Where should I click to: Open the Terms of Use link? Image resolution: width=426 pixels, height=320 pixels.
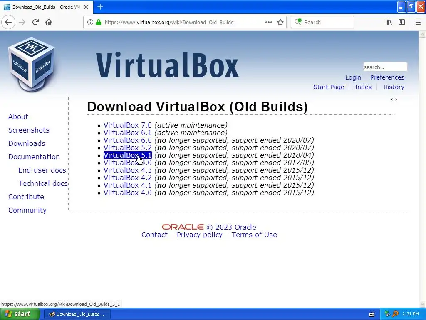click(x=254, y=235)
